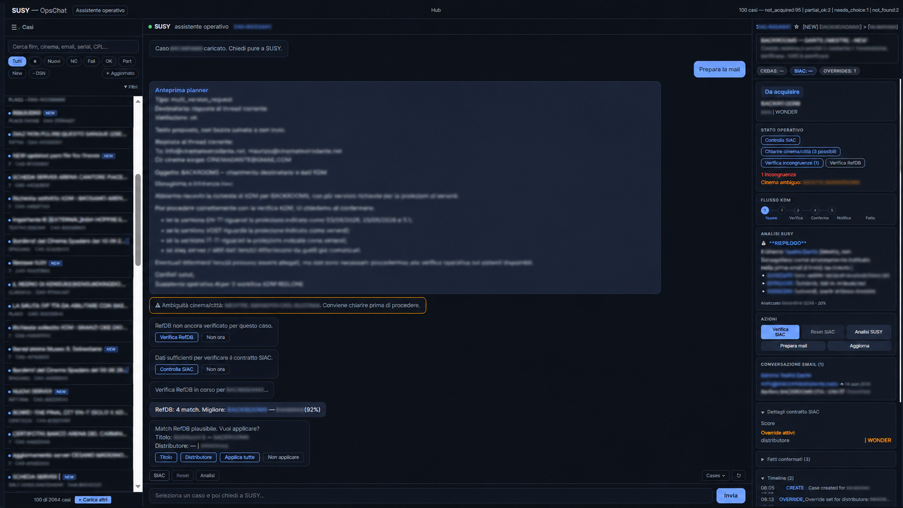Viewport: 903px width, 508px height.
Task: Click Verifica incongruenze (1) chip
Action: pyautogui.click(x=792, y=163)
